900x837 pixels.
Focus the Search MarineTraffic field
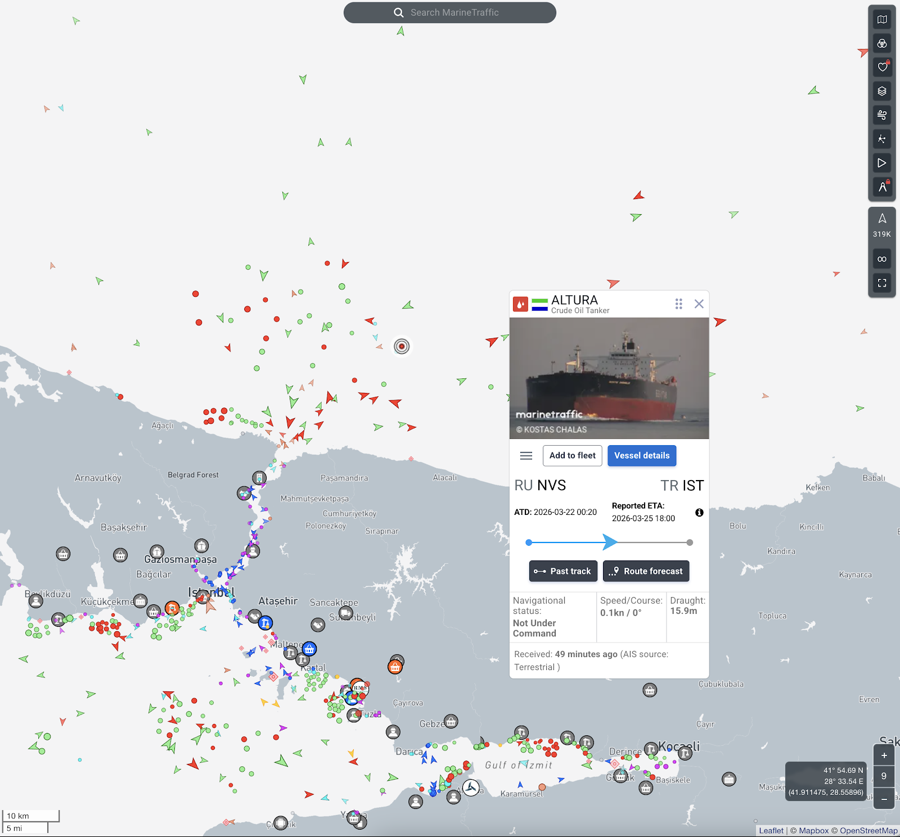coord(450,12)
